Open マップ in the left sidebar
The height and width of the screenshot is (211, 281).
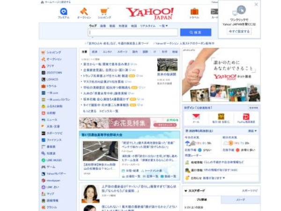click(x=50, y=194)
